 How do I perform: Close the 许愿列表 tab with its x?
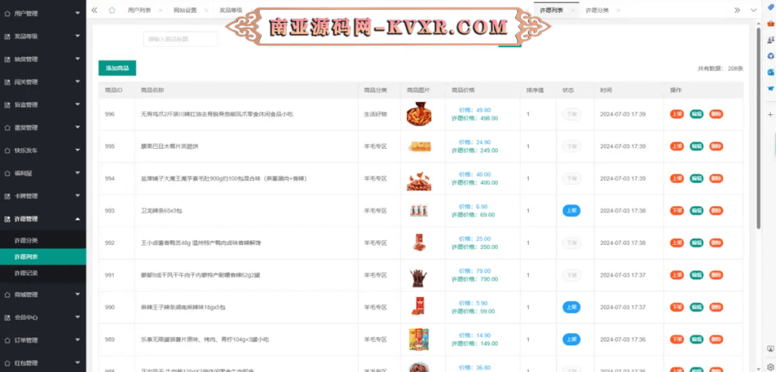click(x=573, y=11)
